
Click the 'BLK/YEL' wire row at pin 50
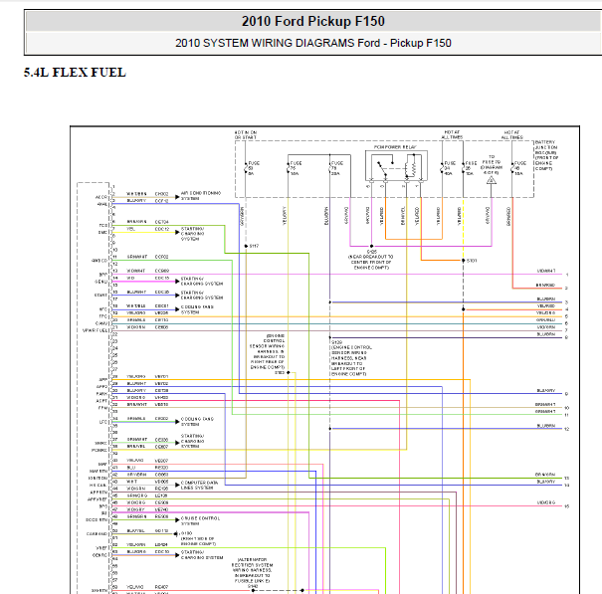[x=145, y=531]
